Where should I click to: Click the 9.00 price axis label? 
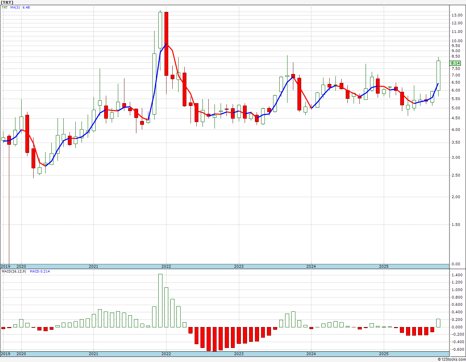[x=456, y=51]
